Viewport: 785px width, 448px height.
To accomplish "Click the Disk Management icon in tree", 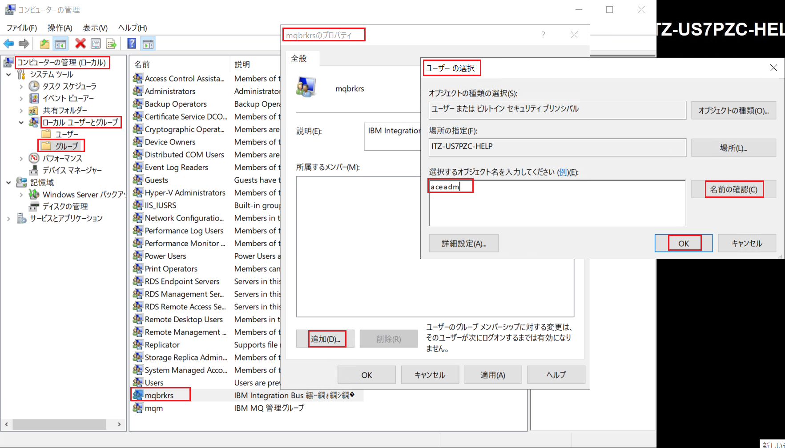I will 34,206.
